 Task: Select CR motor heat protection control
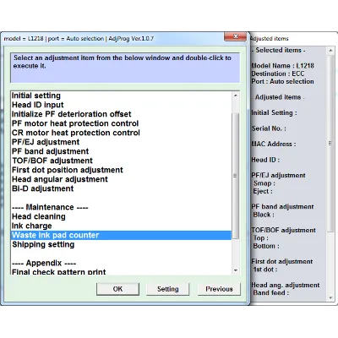(121, 133)
